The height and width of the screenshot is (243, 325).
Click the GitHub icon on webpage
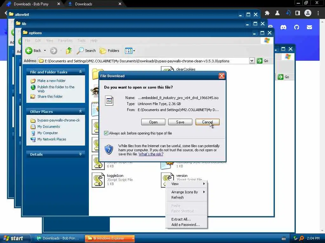tap(297, 27)
